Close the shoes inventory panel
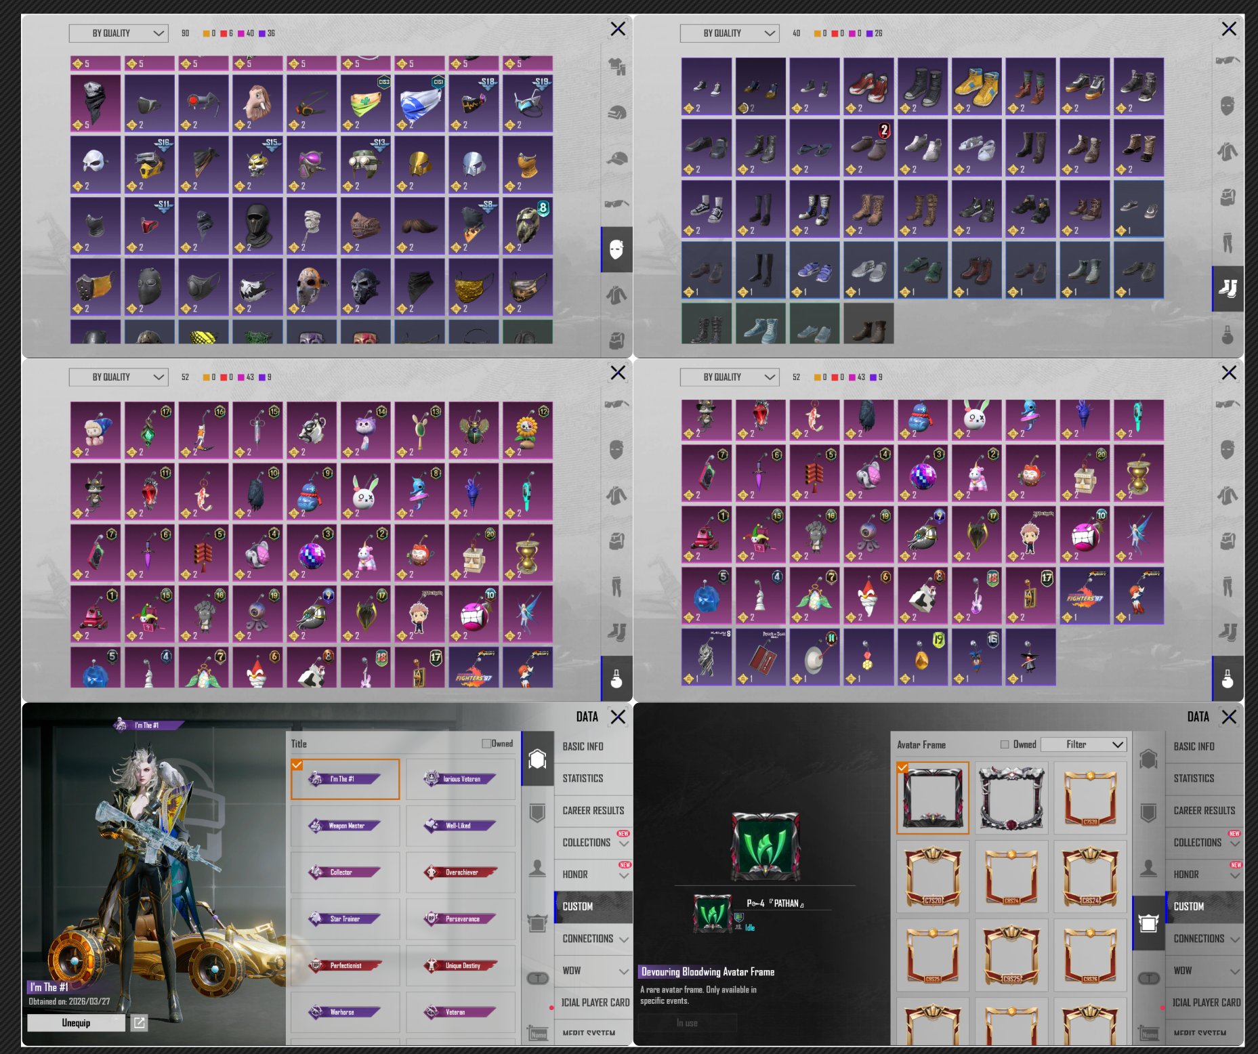Screen dimensions: 1258x1054 pyautogui.click(x=1229, y=28)
